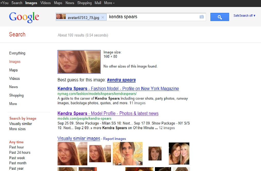The image size is (261, 171).
Task: Click the best guess 'kendra spears' link
Action: (x=121, y=80)
